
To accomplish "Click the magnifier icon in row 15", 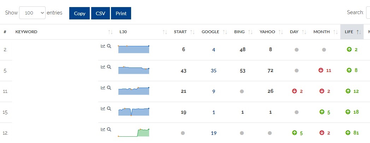I will pos(109,108).
